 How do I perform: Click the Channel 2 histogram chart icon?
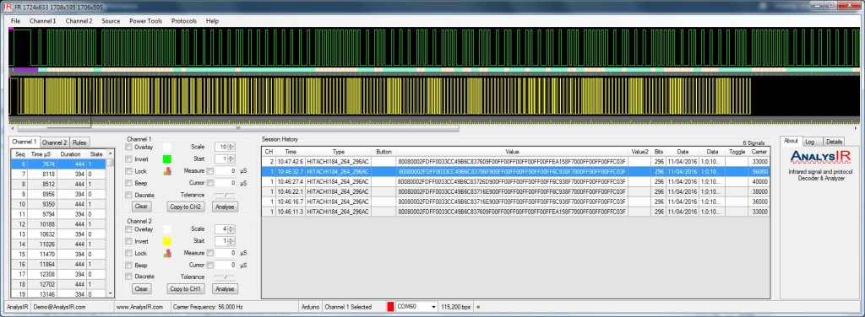(168, 253)
